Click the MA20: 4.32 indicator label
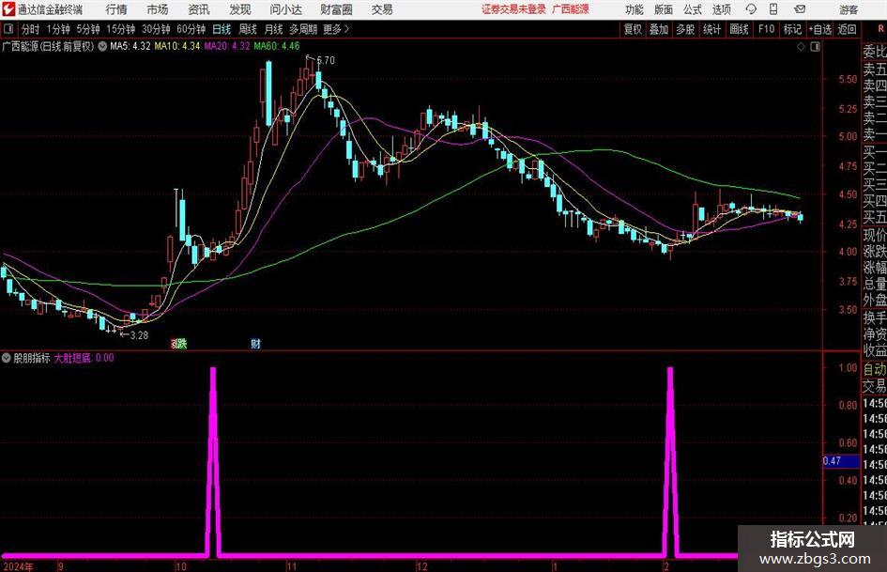 click(x=227, y=46)
